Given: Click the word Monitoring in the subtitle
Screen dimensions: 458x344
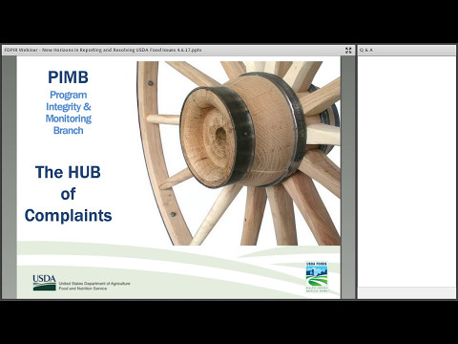Looking at the screenshot, I should pyautogui.click(x=69, y=118).
